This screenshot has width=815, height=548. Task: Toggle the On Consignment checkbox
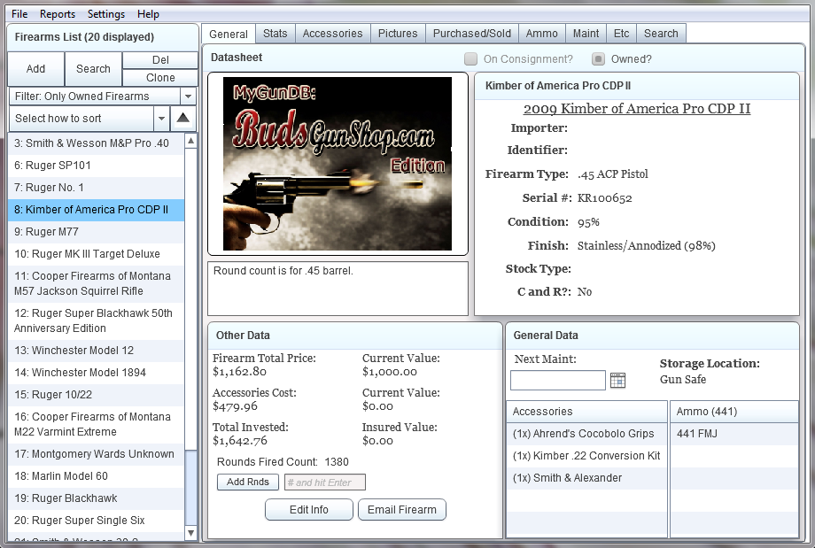point(470,58)
